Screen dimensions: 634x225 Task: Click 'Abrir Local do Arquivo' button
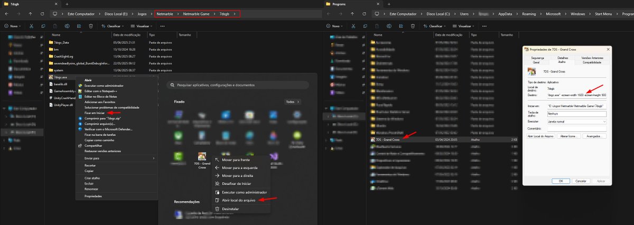click(x=542, y=136)
